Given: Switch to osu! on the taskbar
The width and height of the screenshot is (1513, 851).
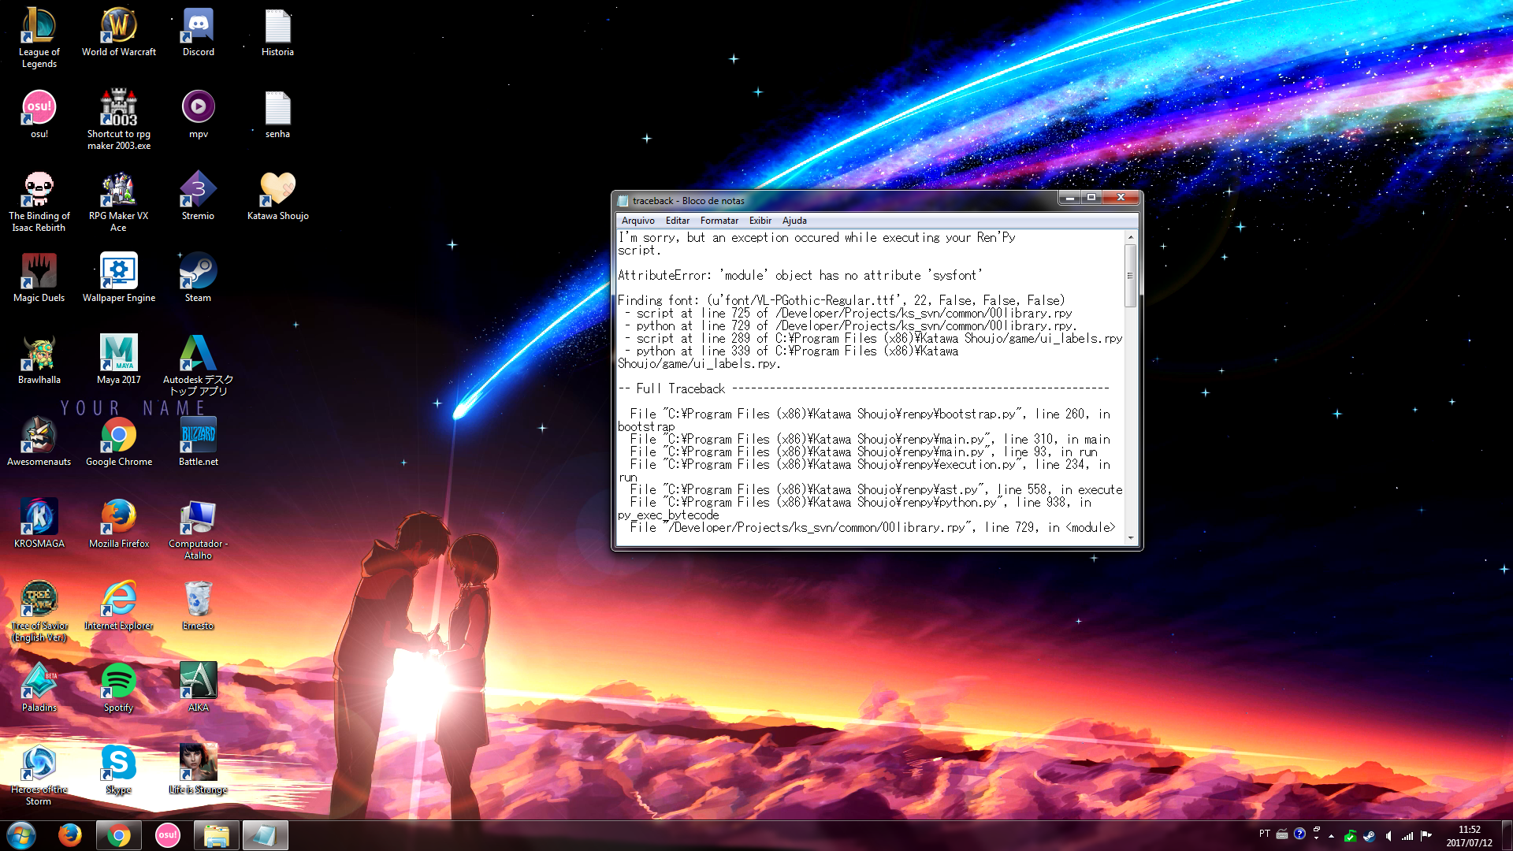Looking at the screenshot, I should click(167, 835).
